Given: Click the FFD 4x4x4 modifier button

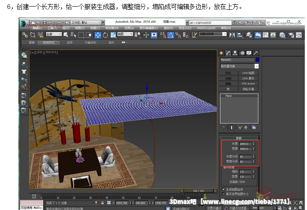Looking at the screenshot, I should pos(248,84).
